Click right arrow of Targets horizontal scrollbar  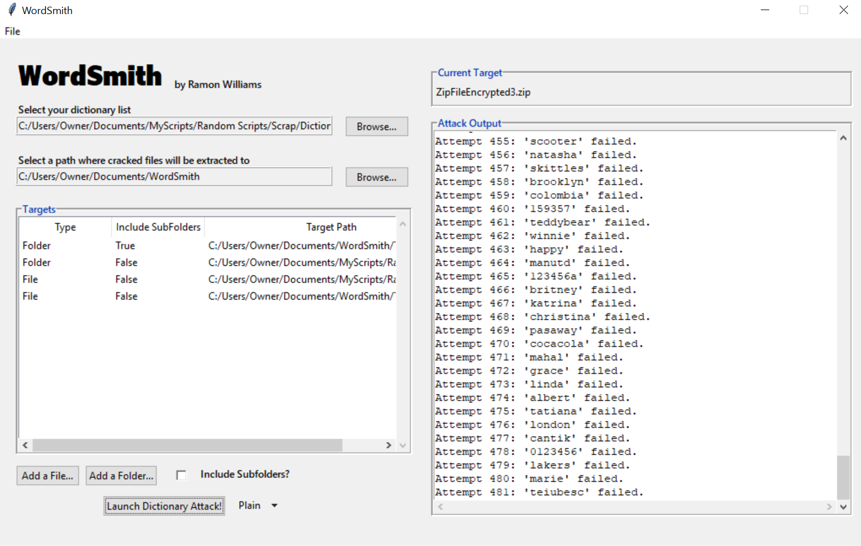coord(388,445)
